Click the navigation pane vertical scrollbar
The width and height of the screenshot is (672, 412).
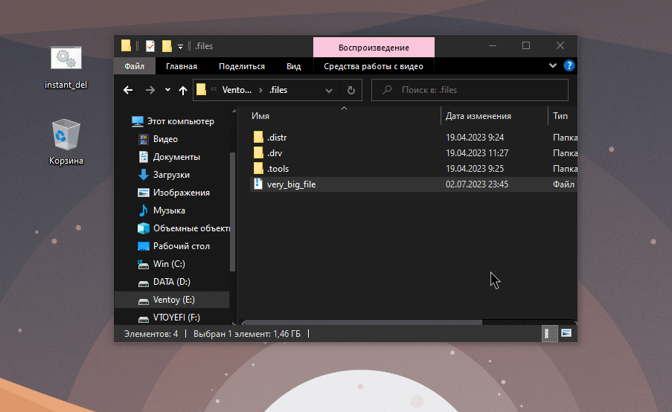tap(233, 212)
